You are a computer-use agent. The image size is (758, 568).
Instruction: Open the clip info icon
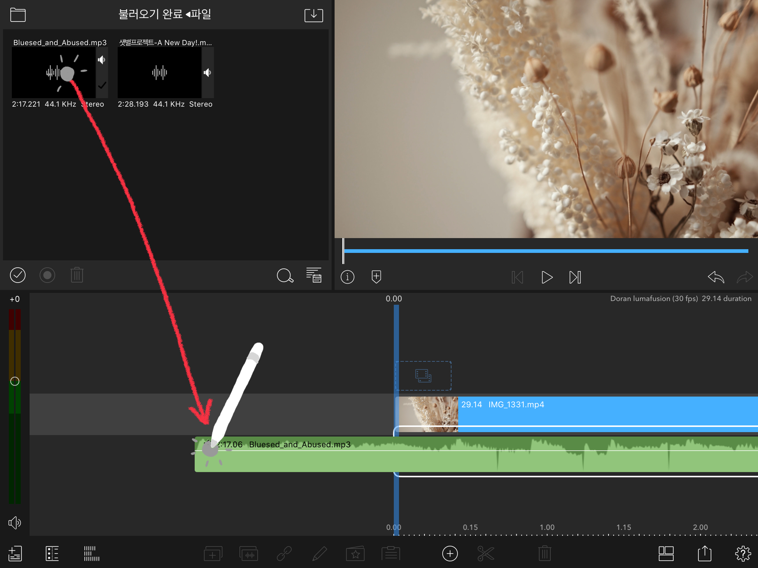[x=347, y=277]
